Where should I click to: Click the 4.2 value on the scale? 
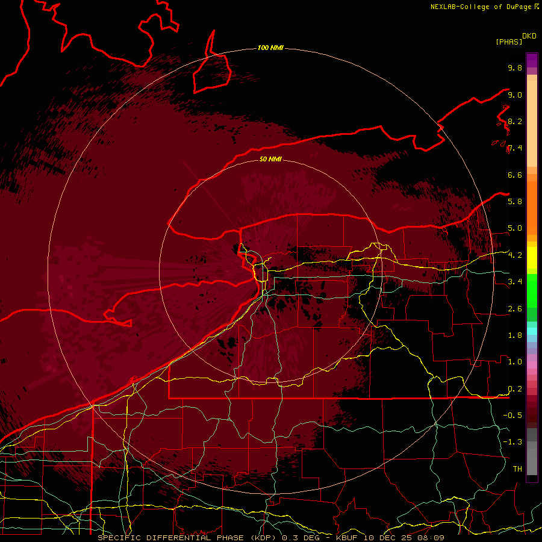515,255
